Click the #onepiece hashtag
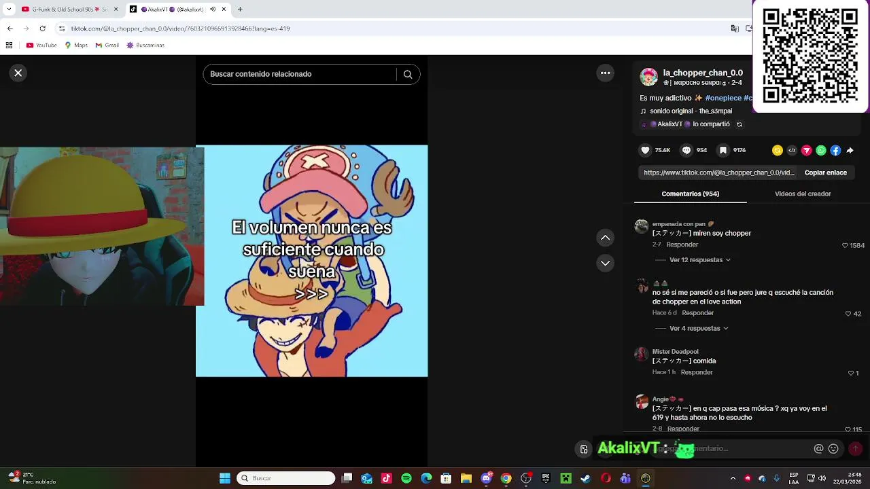 pyautogui.click(x=723, y=98)
